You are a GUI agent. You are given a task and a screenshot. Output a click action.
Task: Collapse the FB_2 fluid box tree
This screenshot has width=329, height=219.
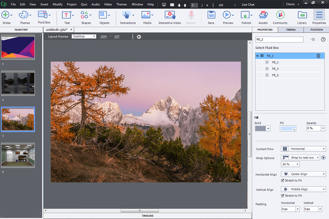click(x=257, y=56)
